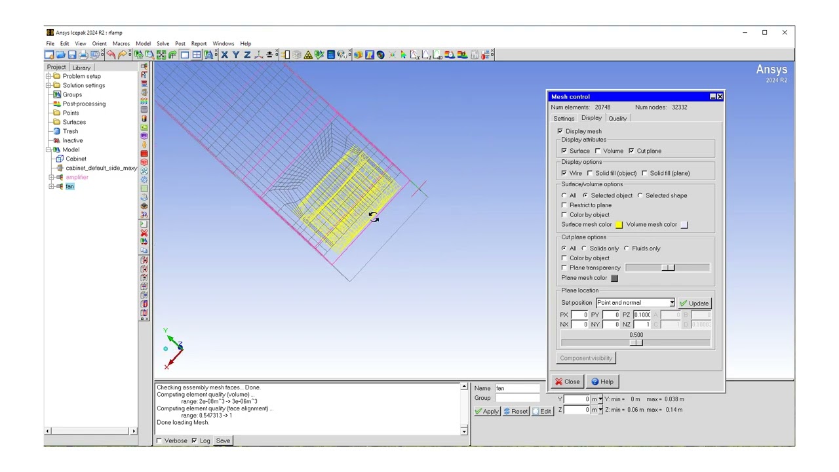
Task: Click the Delete object red X icon
Action: [144, 233]
